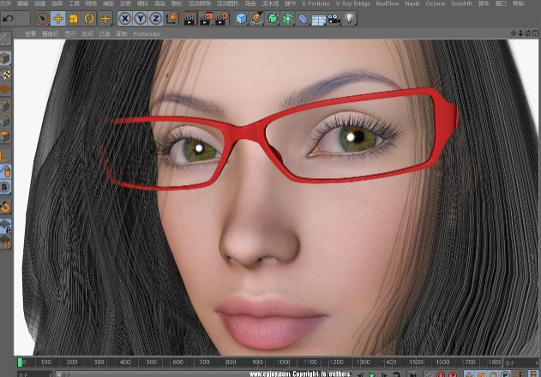This screenshot has height=377, width=541.
Task: Click the Planar Workplane icon
Action: point(5,242)
